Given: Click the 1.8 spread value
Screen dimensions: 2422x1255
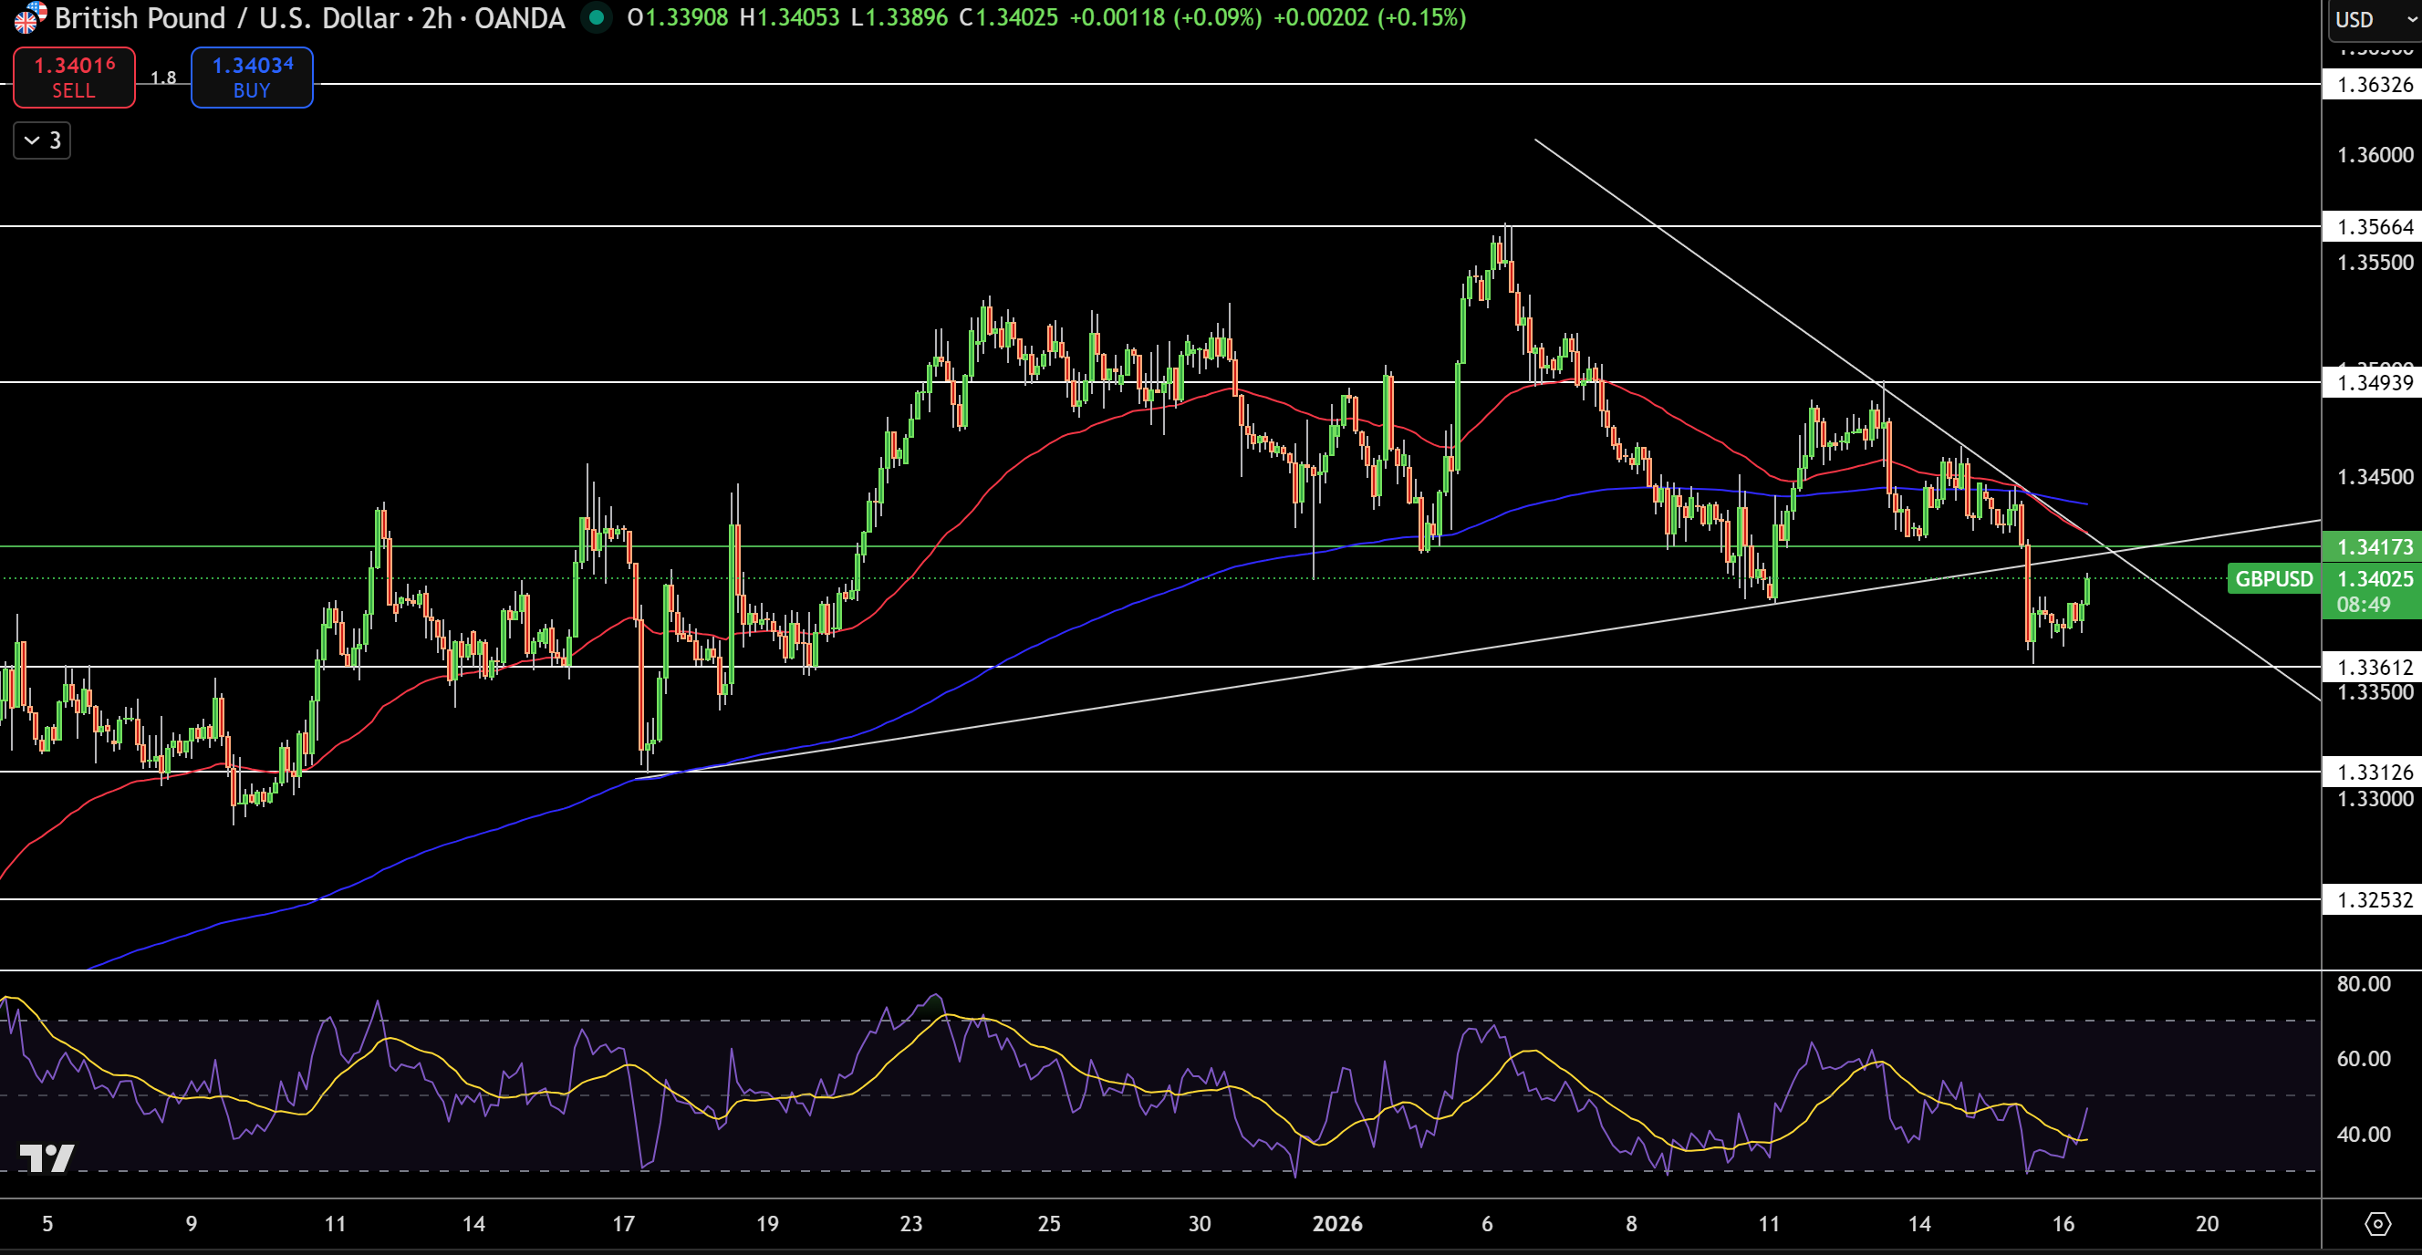Looking at the screenshot, I should 163,78.
